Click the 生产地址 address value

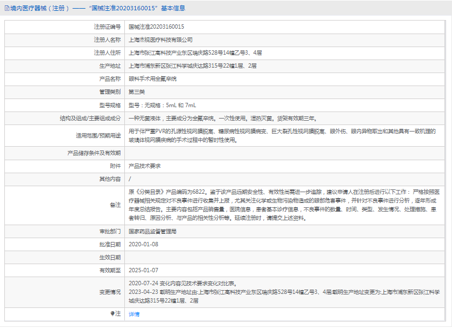pos(192,65)
